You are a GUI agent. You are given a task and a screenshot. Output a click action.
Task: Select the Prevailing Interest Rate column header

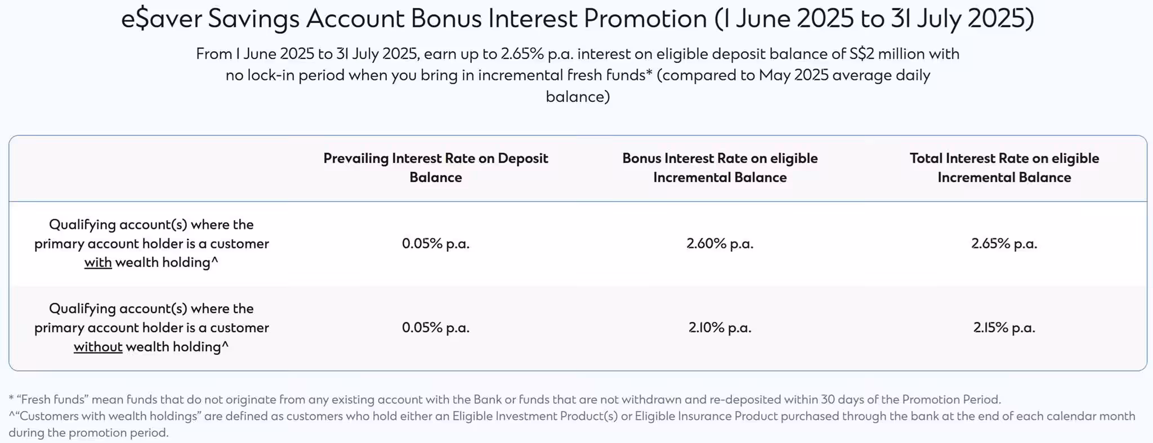(435, 168)
